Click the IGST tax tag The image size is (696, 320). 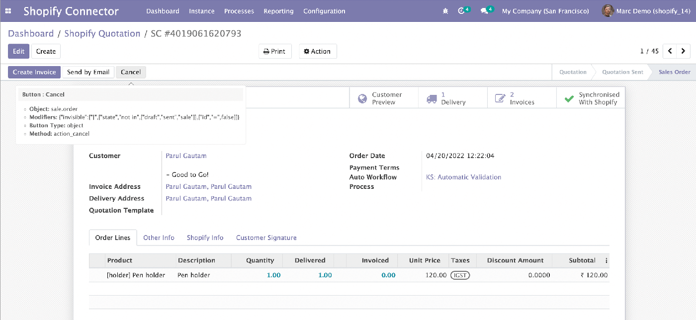460,275
